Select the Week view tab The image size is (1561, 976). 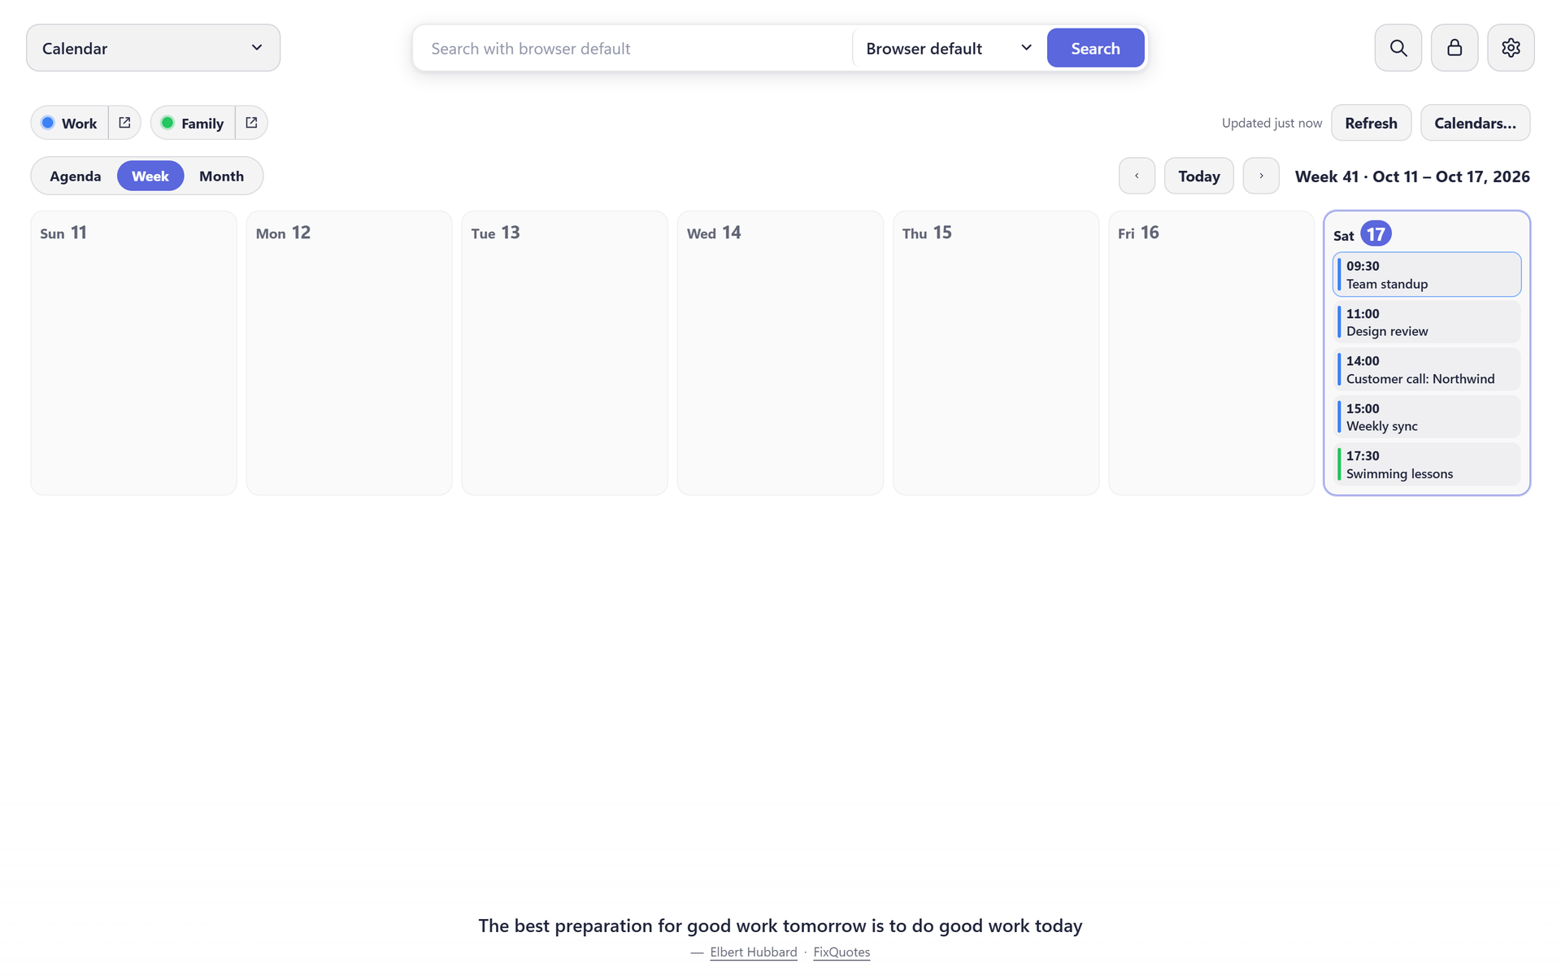pyautogui.click(x=150, y=176)
